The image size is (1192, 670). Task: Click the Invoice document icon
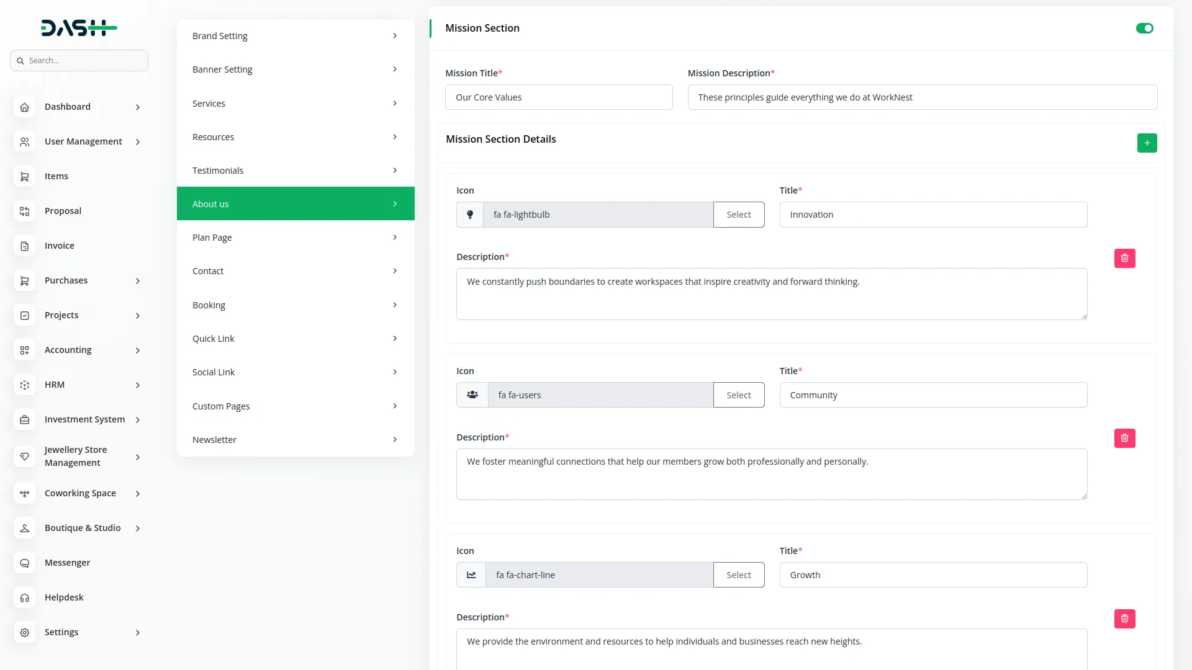coord(24,246)
